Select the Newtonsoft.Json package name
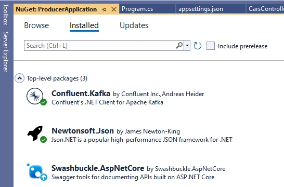The width and height of the screenshot is (284, 187). coord(83,131)
